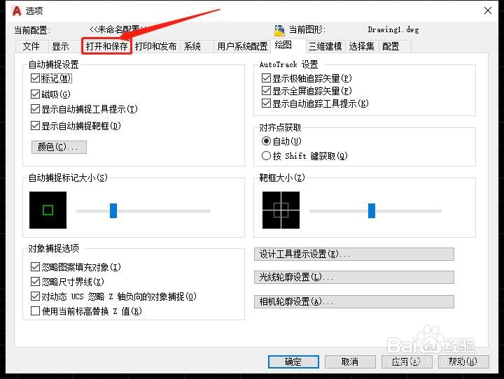This screenshot has width=504, height=379.
Task: Close the 选项 dialog window
Action: click(x=488, y=10)
